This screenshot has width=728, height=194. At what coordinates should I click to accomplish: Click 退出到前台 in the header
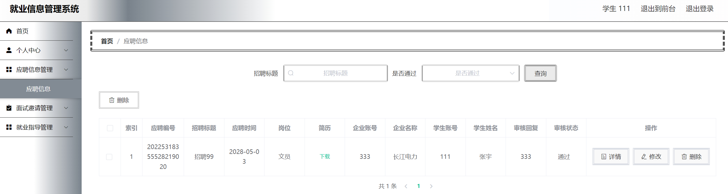pos(658,9)
